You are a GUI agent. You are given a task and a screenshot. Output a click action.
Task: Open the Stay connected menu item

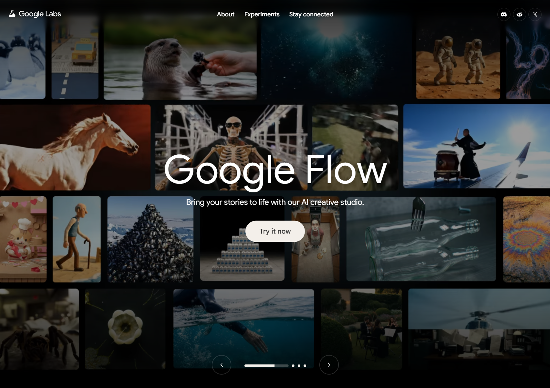coord(311,14)
